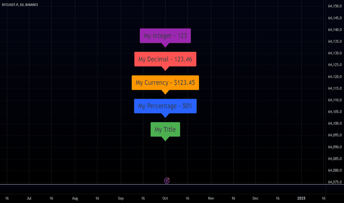This screenshot has height=203, width=344.
Task: Click the purple lightning event icon
Action: click(167, 180)
